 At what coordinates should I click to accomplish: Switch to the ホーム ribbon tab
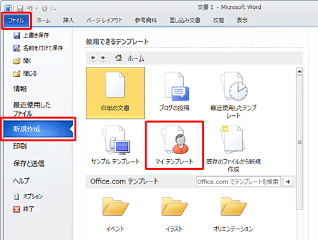(43, 20)
